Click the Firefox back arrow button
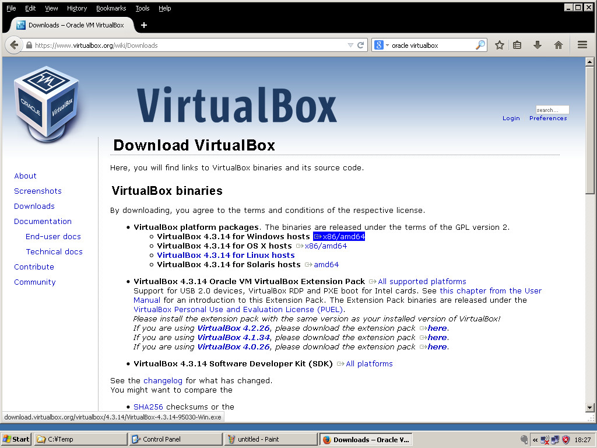Viewport: 597px width, 448px height. (x=14, y=45)
